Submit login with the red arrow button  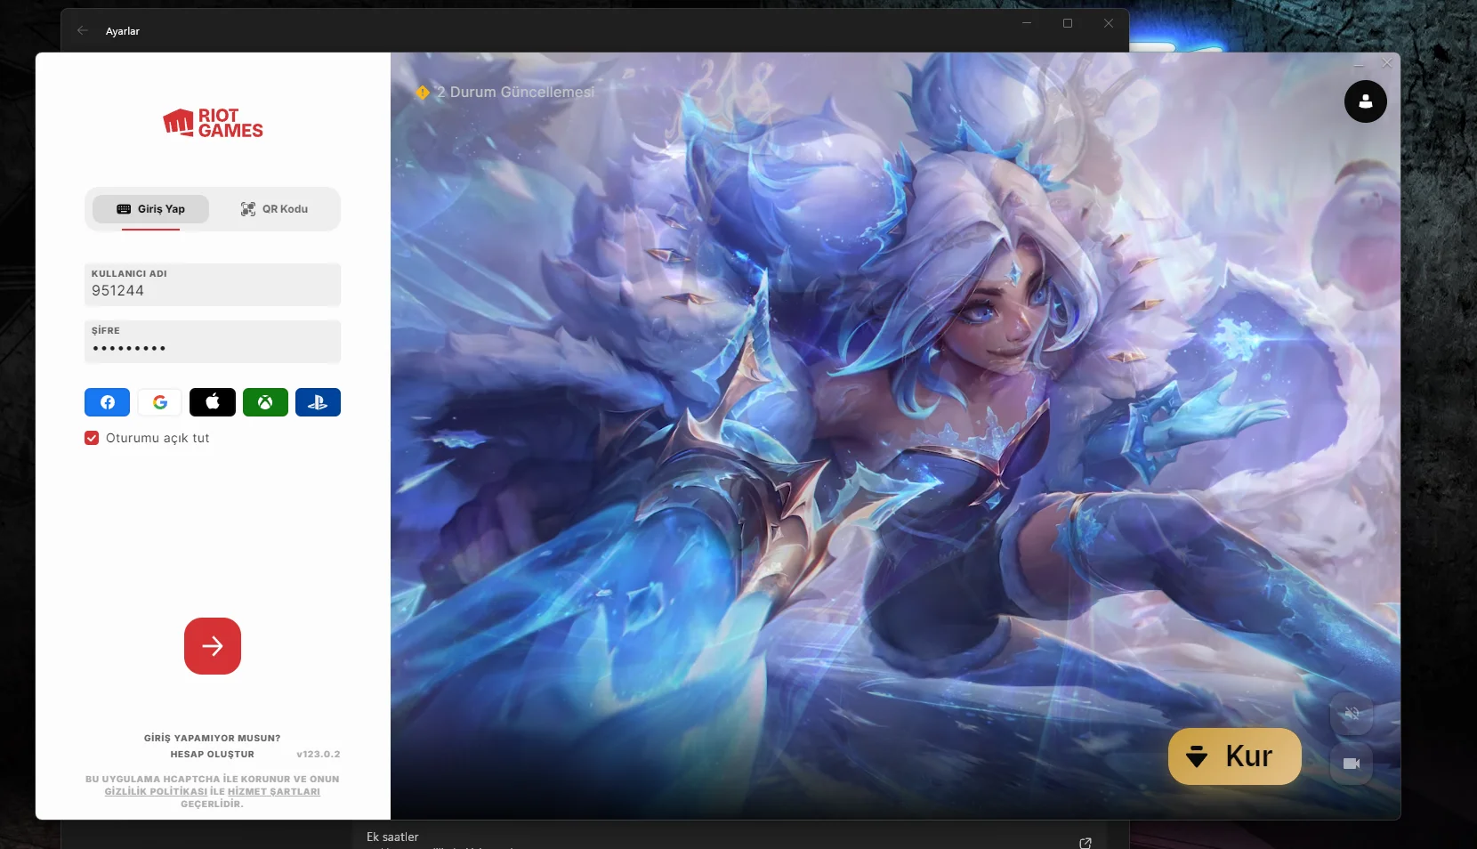click(x=213, y=646)
